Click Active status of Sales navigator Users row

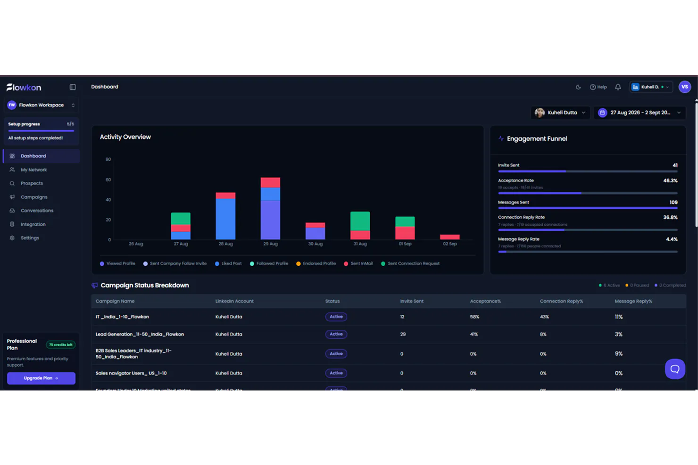[x=336, y=373]
